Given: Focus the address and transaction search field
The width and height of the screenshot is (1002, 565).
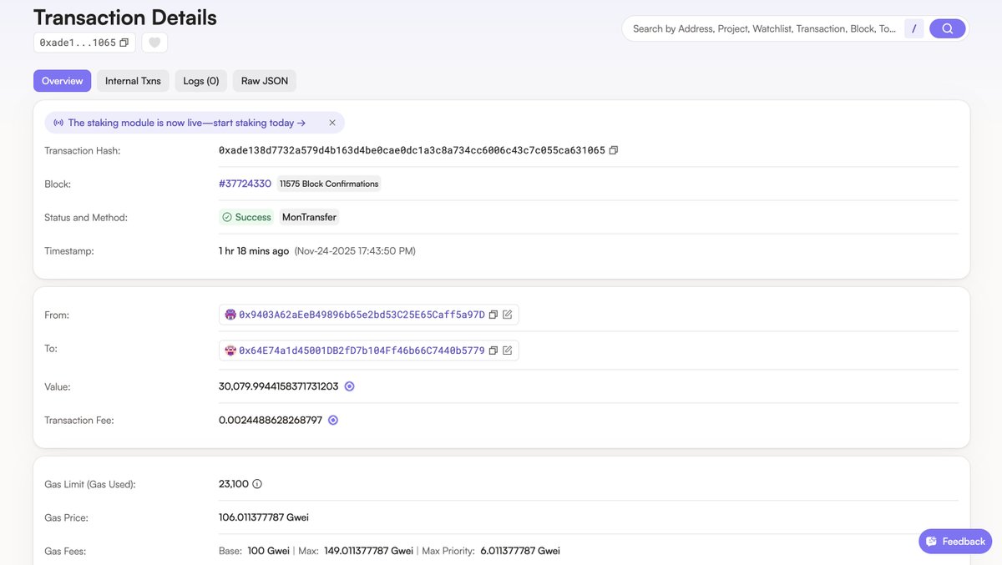Looking at the screenshot, I should click(x=764, y=28).
